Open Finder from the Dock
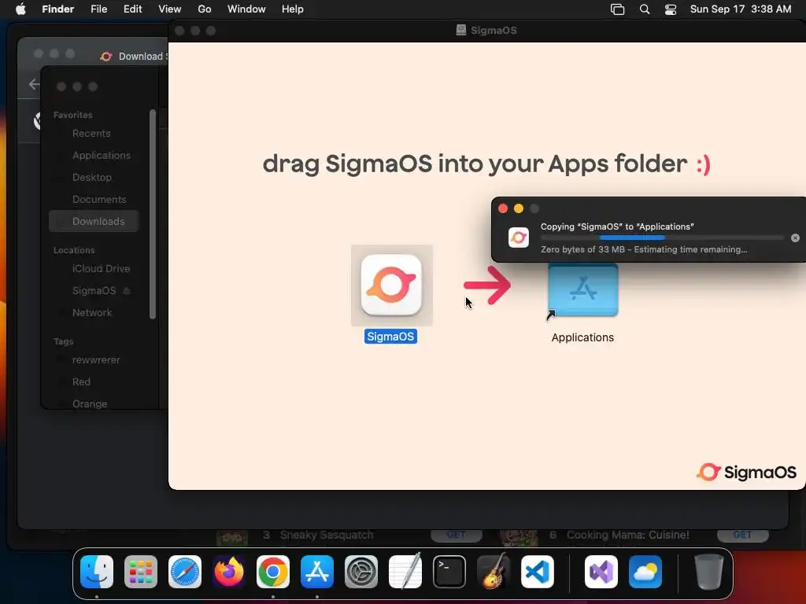806x604 pixels. point(97,572)
